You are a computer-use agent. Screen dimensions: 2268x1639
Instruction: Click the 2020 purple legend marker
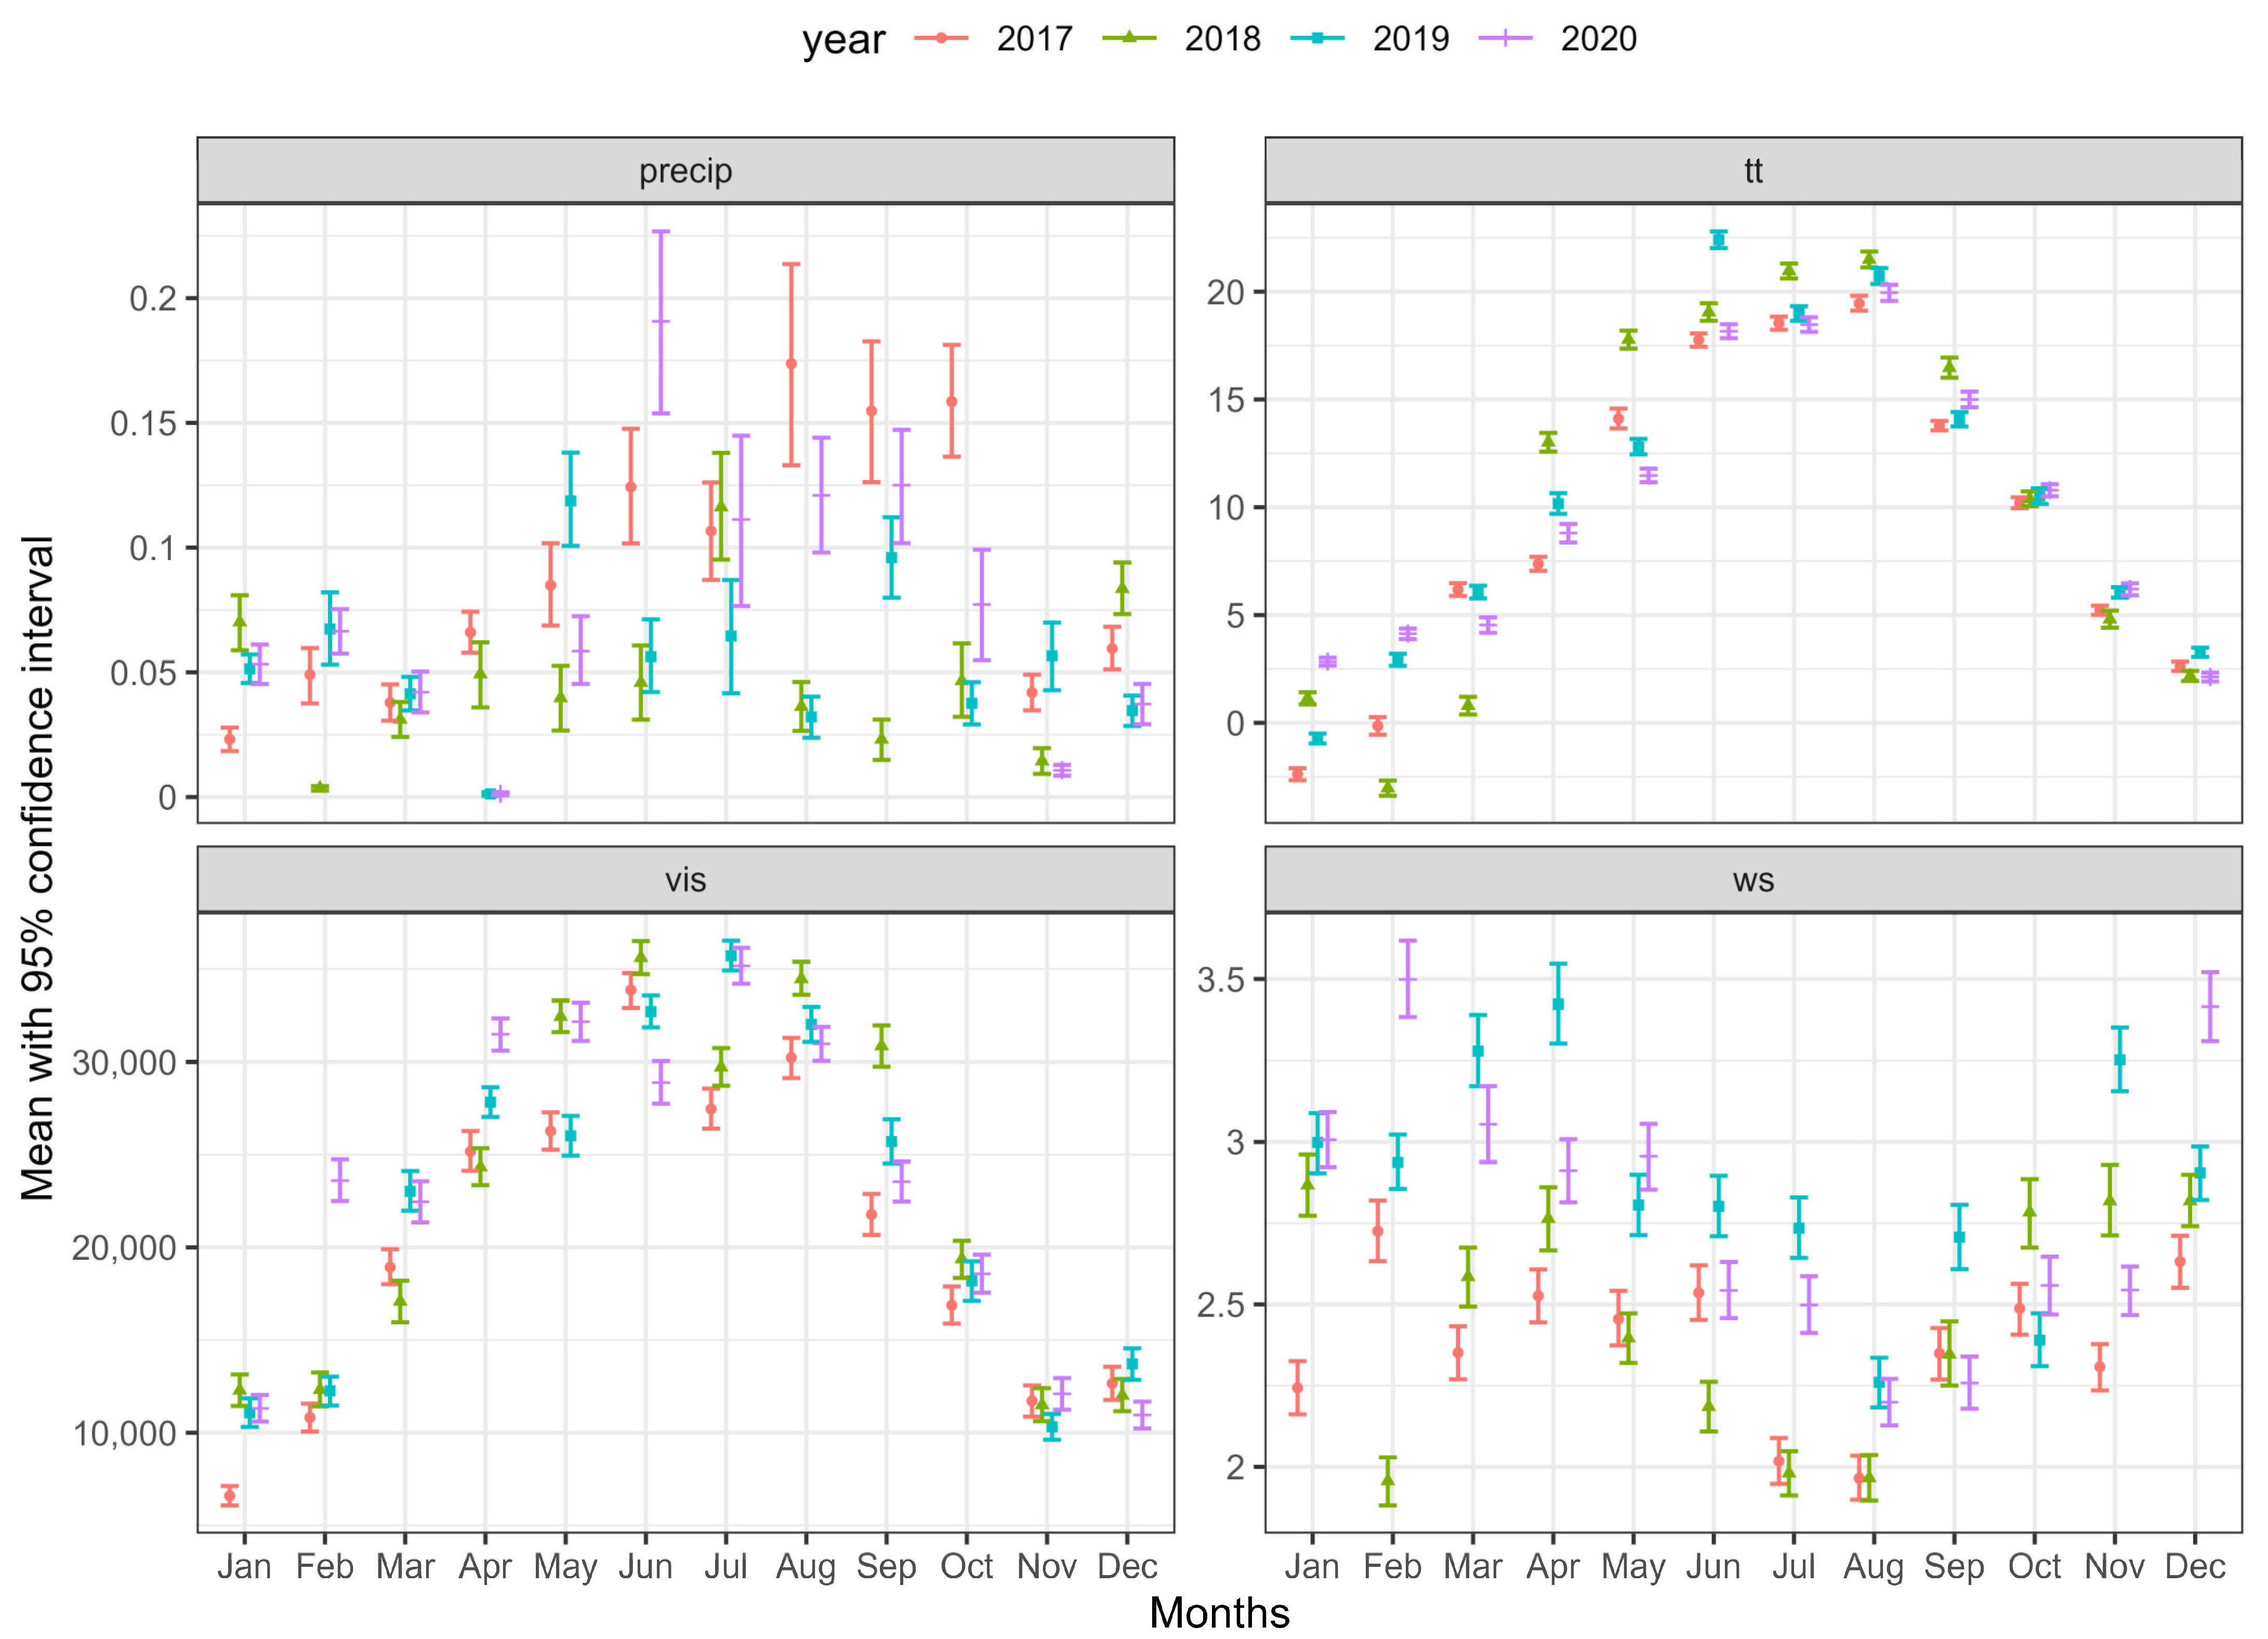1505,38
